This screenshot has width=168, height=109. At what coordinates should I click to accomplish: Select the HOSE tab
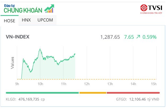tap(10, 20)
